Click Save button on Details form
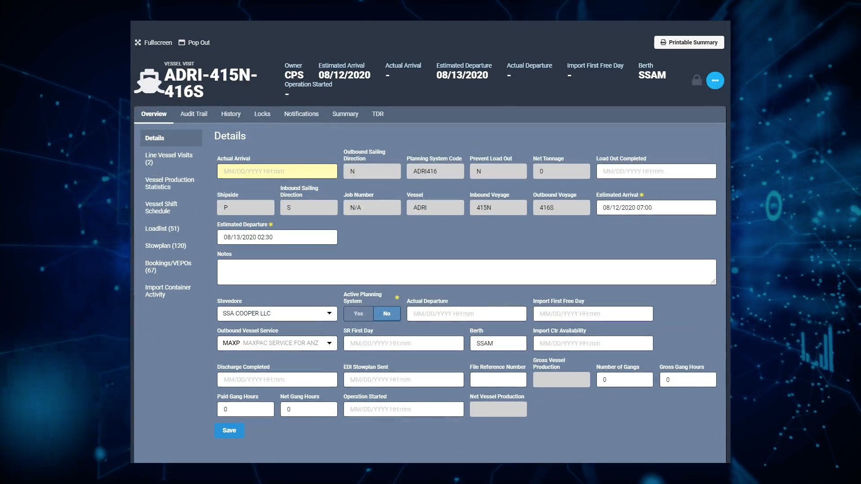This screenshot has width=861, height=484. [229, 430]
